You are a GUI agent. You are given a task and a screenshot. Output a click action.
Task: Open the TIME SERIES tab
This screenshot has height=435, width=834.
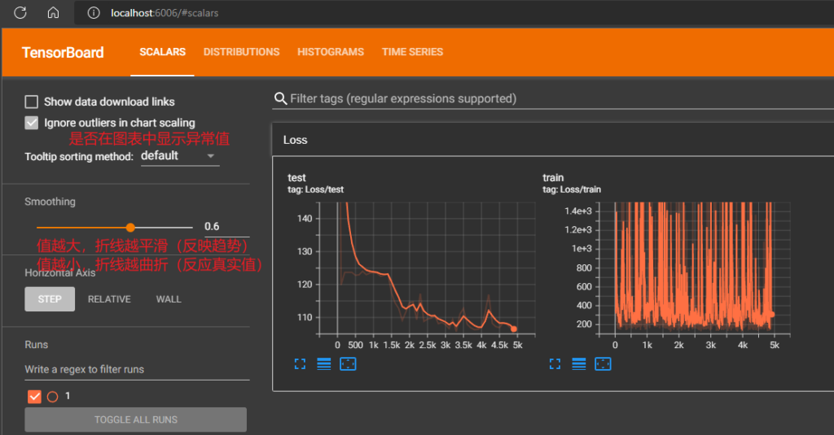(x=412, y=52)
